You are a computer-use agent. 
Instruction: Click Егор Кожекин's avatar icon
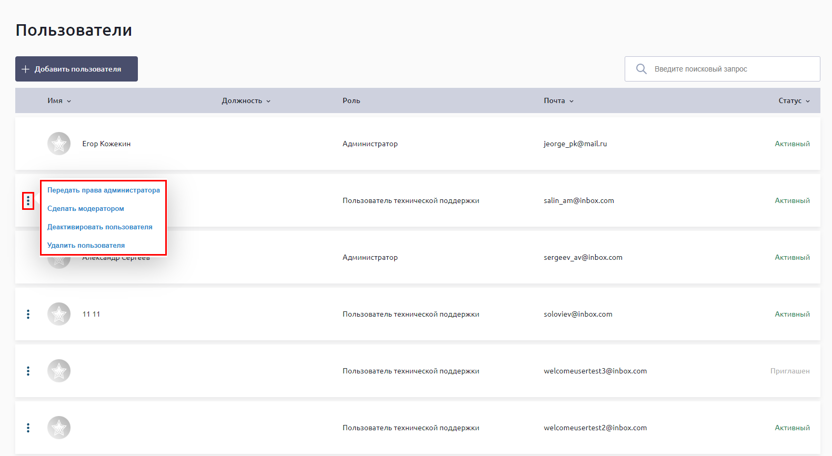tap(59, 144)
